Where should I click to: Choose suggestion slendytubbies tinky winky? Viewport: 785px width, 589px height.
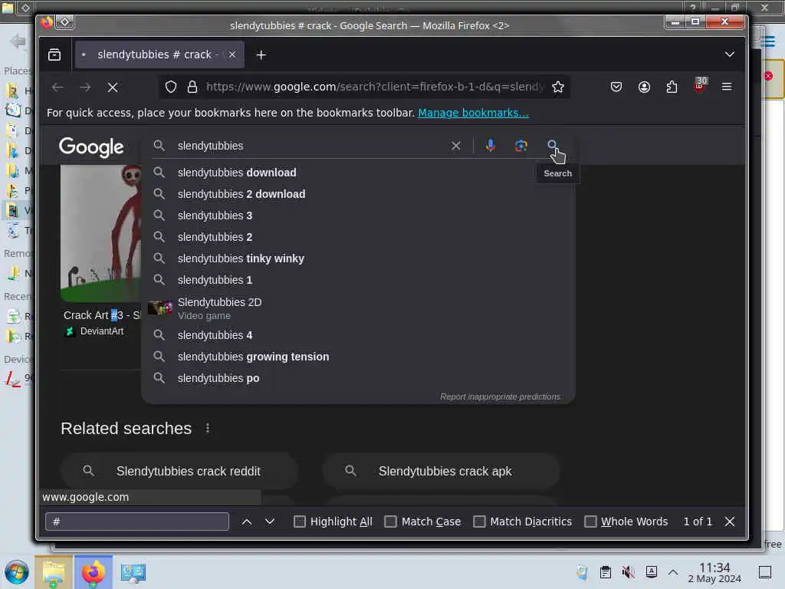[358, 258]
